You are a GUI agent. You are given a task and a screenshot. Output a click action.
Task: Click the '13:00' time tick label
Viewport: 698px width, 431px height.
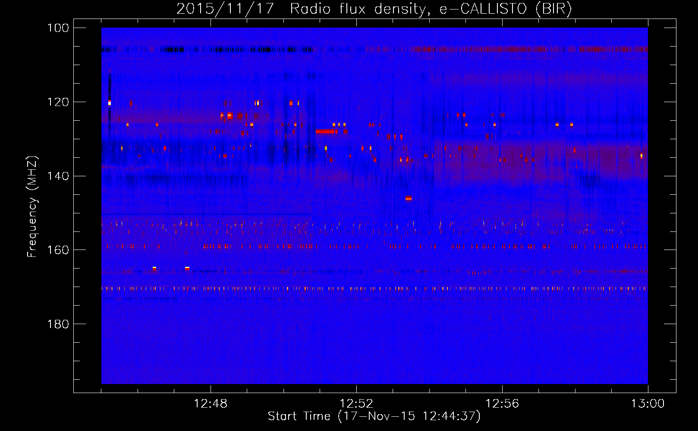point(648,404)
